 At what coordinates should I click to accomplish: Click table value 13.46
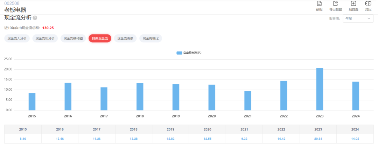60,139
